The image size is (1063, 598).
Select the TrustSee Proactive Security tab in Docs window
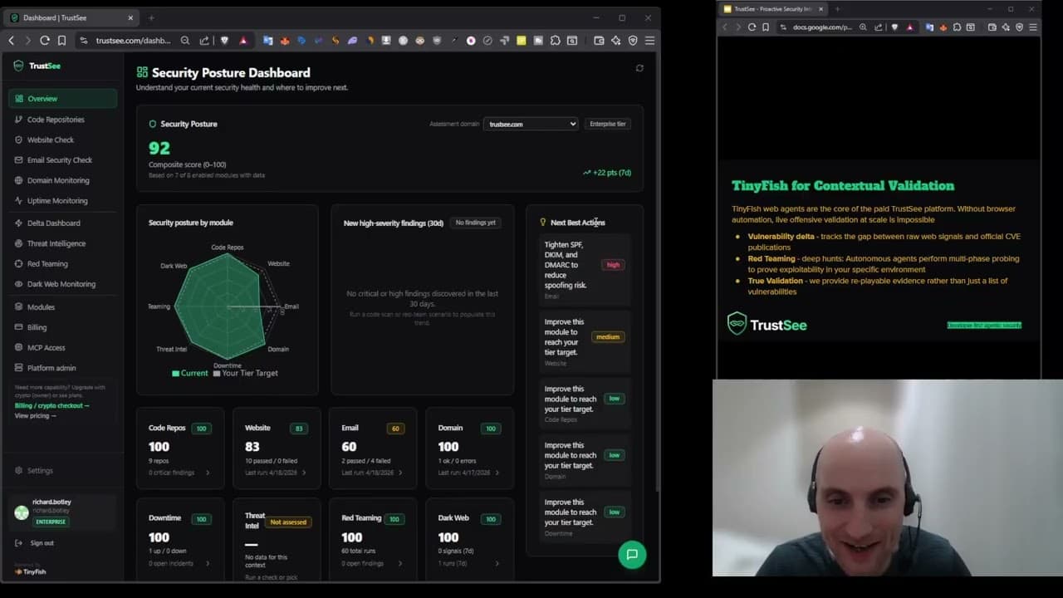pyautogui.click(x=772, y=9)
